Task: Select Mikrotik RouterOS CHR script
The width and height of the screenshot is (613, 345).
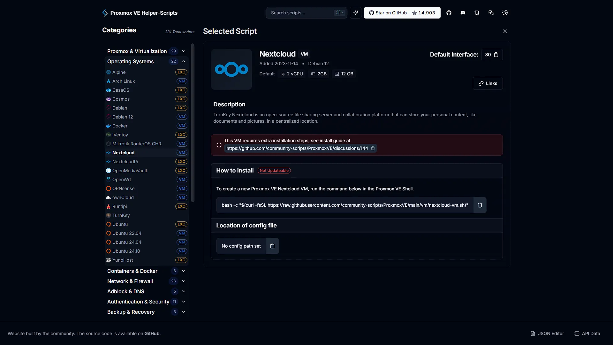Action: [x=147, y=144]
